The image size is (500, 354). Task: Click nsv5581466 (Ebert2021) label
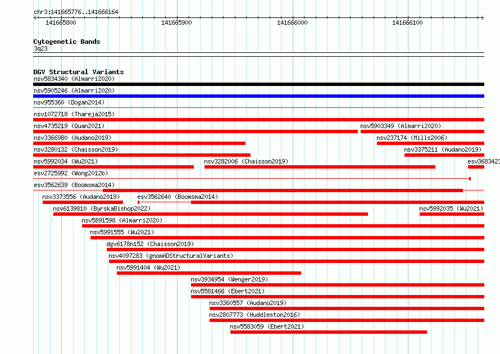coord(228,291)
